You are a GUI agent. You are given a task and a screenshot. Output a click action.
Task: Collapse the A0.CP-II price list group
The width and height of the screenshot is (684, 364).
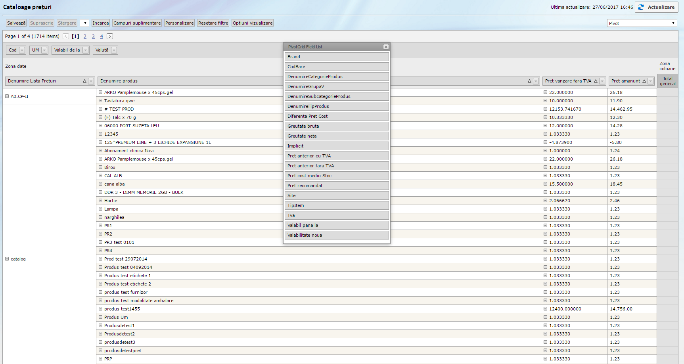pyautogui.click(x=7, y=96)
